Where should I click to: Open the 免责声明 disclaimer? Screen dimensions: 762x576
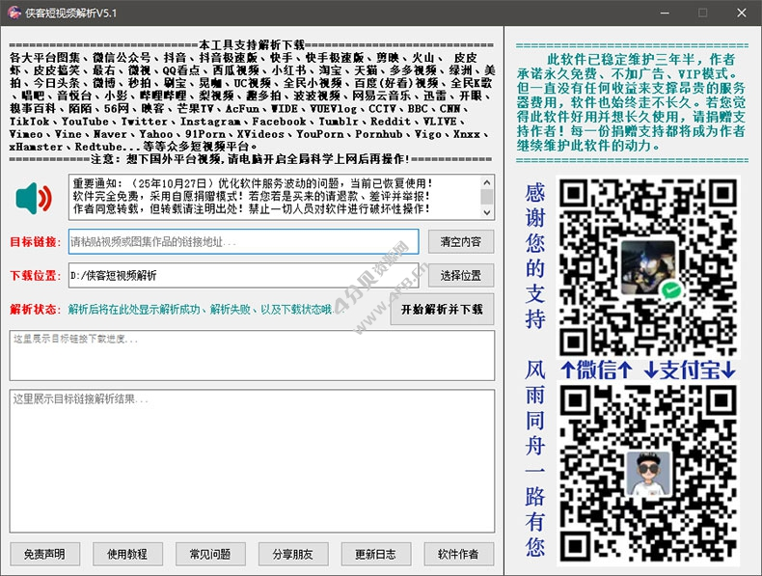click(44, 554)
